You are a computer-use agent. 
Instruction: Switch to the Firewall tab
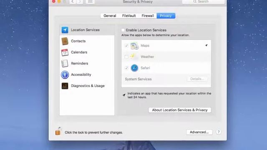click(x=148, y=16)
